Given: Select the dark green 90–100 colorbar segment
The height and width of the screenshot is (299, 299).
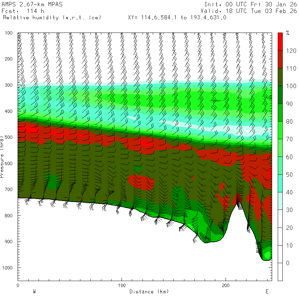Looking at the screenshot, I should point(280,95).
